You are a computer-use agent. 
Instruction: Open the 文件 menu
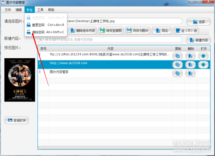point(8,10)
